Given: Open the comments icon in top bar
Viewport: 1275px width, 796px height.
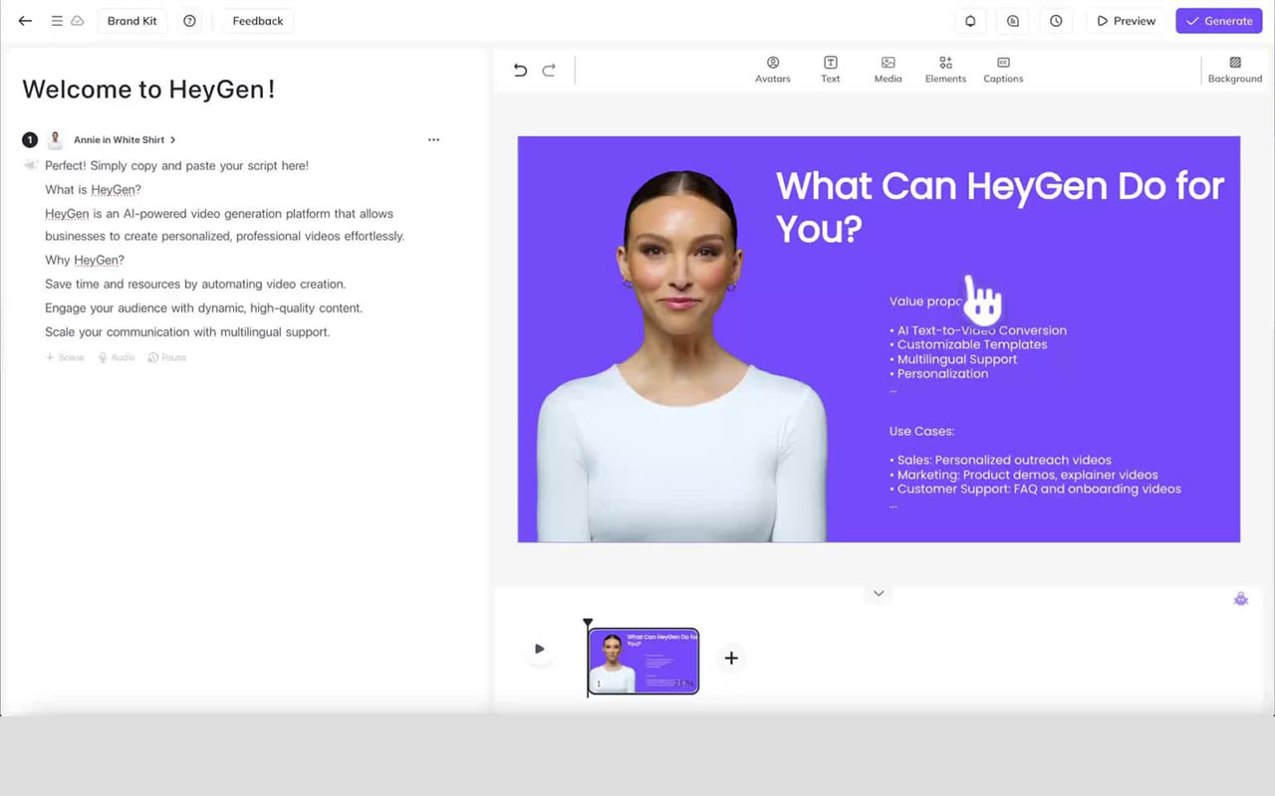Looking at the screenshot, I should pos(1013,21).
